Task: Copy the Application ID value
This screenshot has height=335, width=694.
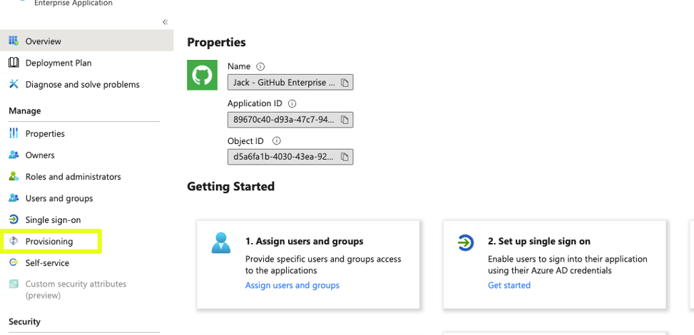Action: click(345, 120)
